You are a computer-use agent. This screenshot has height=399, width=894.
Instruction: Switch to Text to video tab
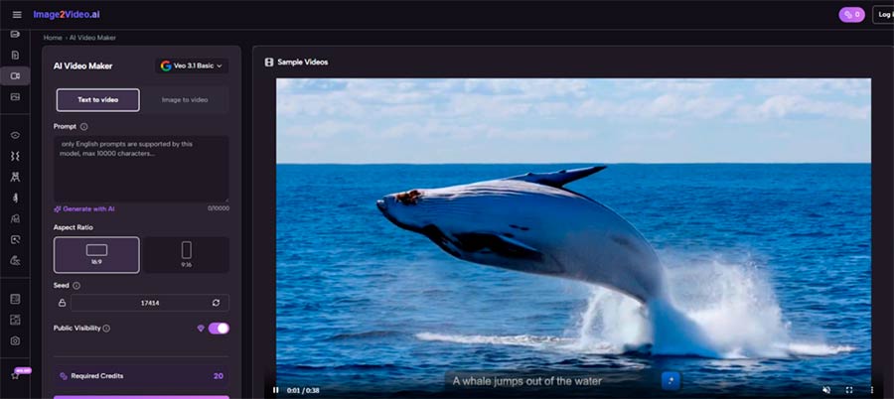[97, 100]
